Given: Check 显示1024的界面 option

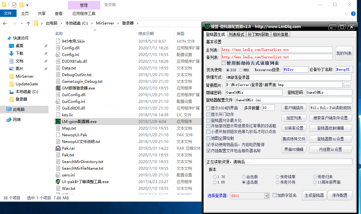Looking at the screenshot, I should (208, 108).
